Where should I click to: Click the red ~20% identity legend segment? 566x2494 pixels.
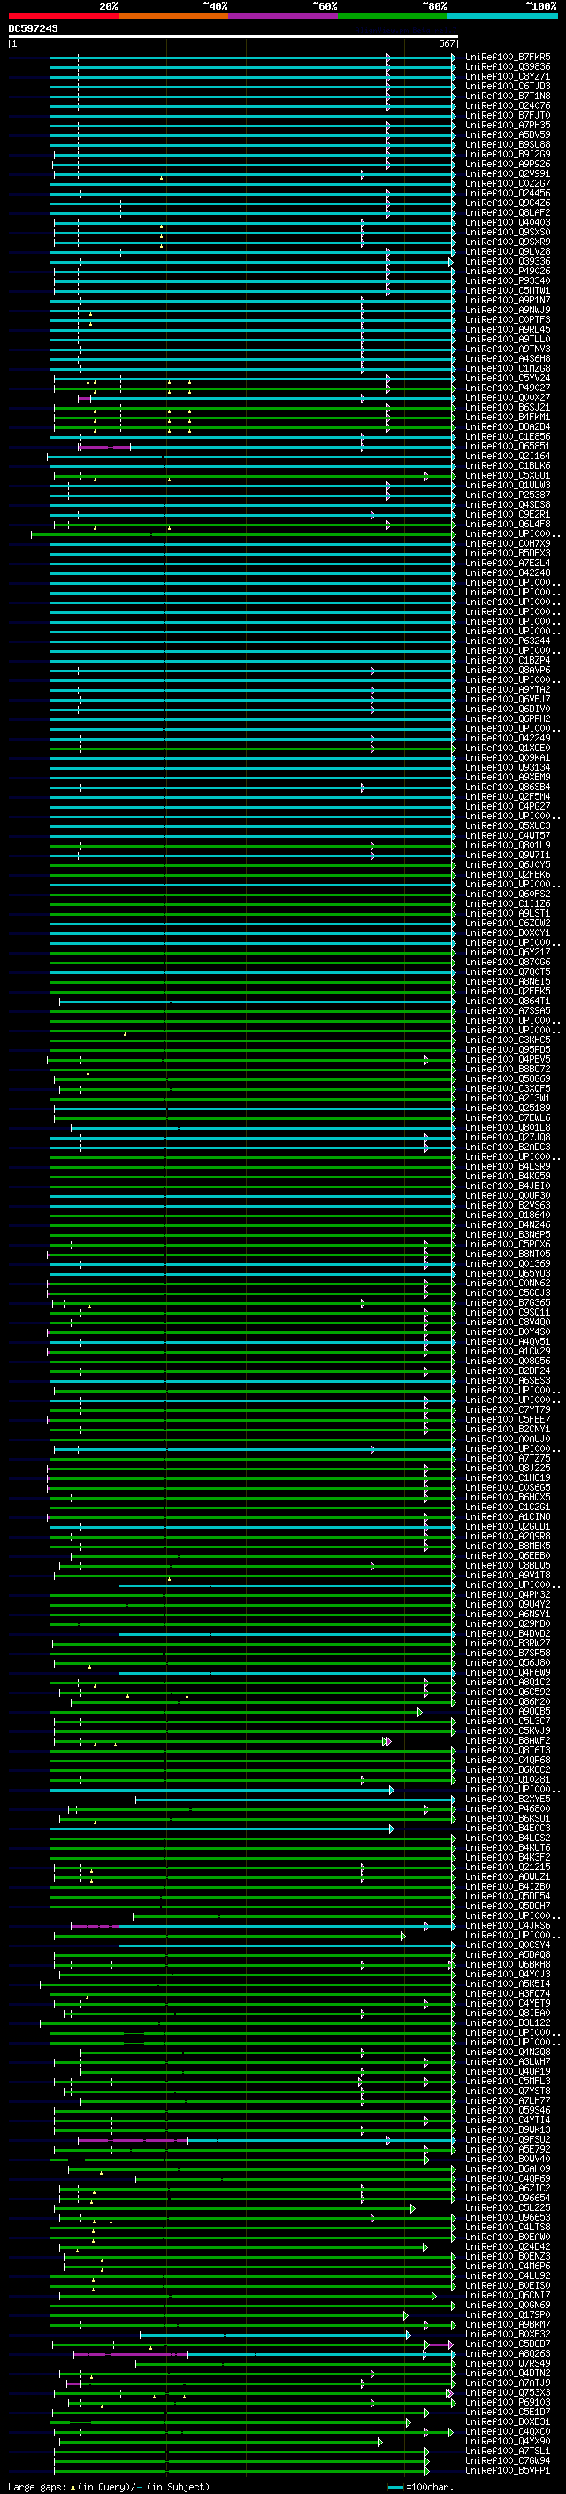coord(63,16)
